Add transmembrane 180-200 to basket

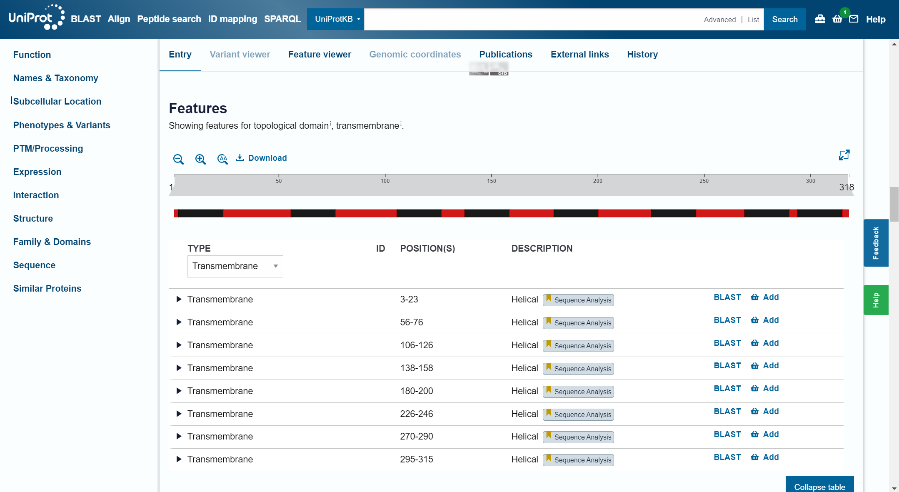tap(765, 388)
